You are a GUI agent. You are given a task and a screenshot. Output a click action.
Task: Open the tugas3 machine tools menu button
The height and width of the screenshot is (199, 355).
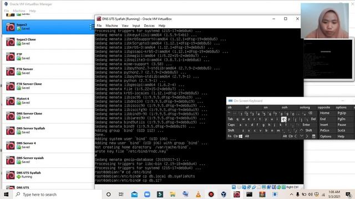pos(92,27)
